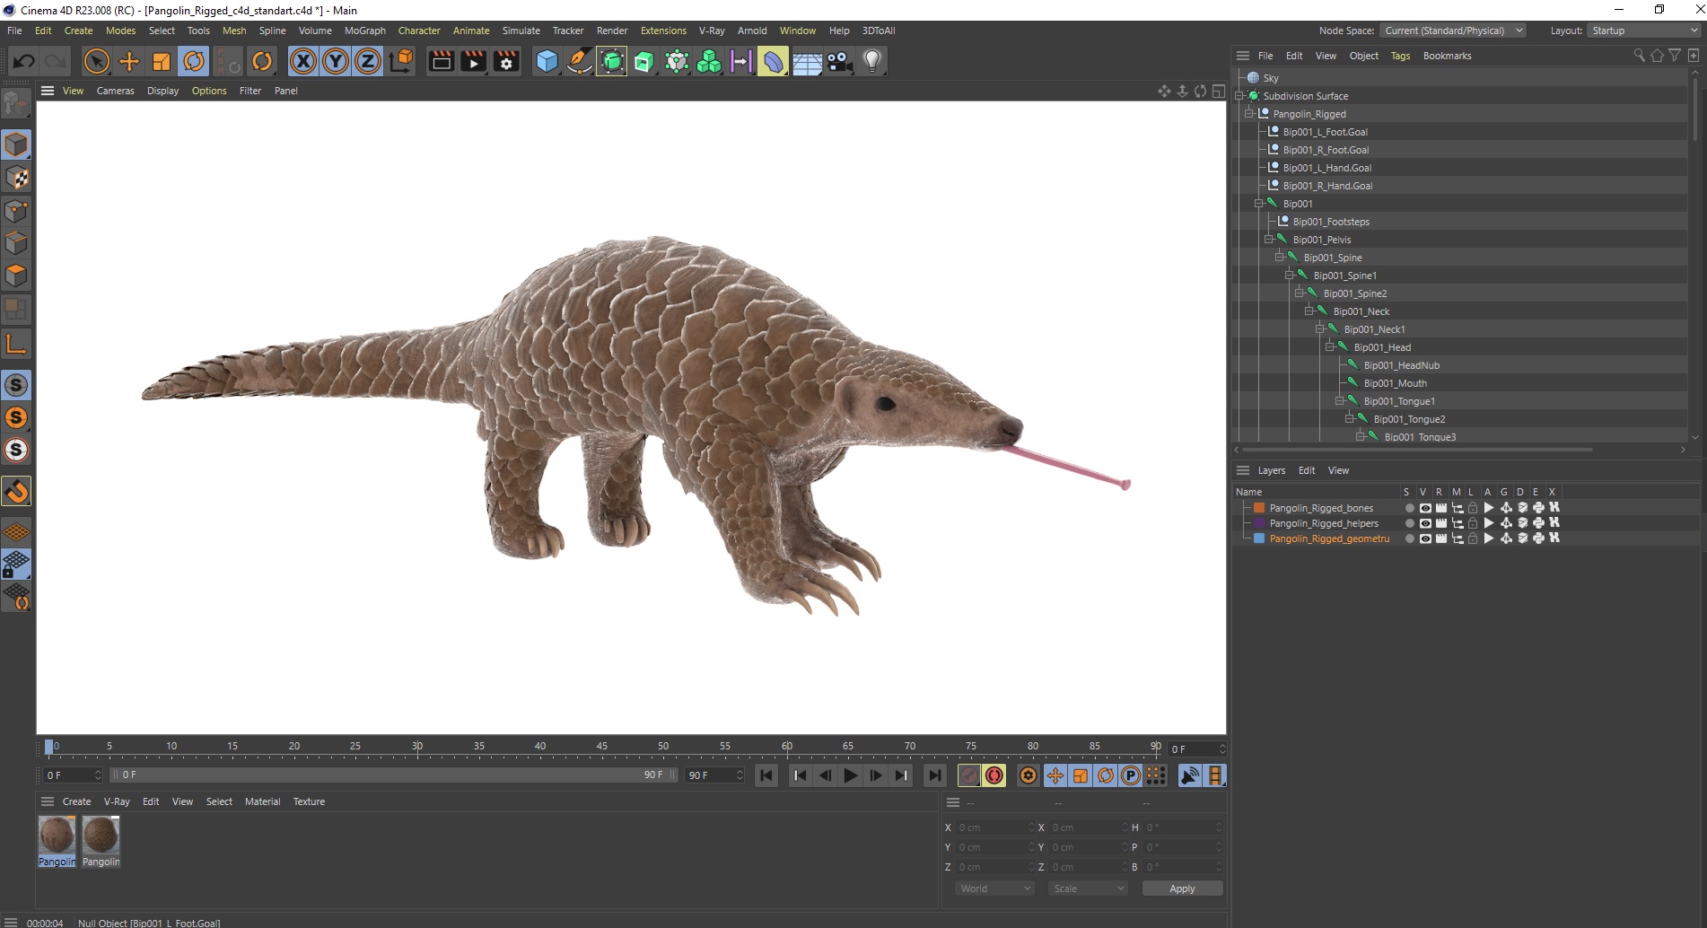Open the V-Ray menu
The width and height of the screenshot is (1707, 928).
712,31
